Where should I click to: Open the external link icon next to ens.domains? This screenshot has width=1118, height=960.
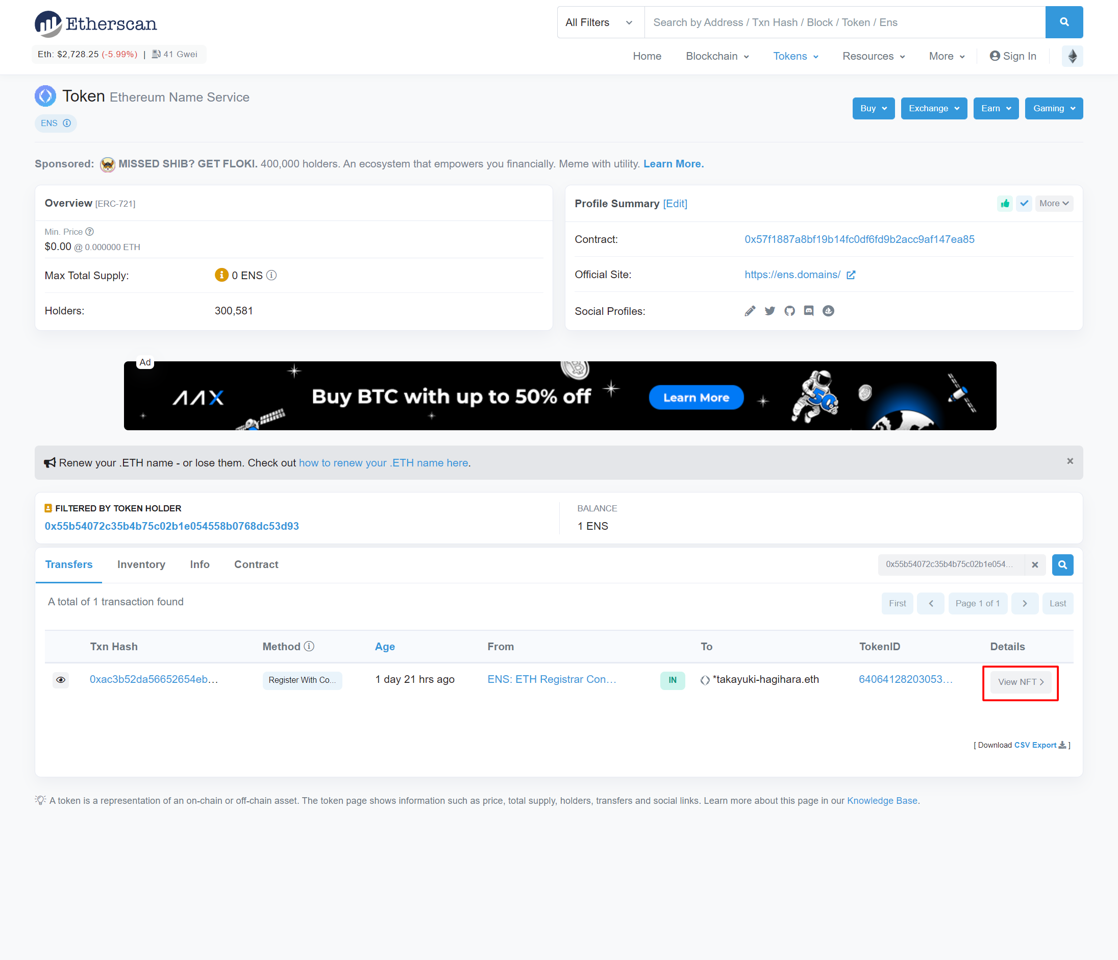pyautogui.click(x=851, y=275)
